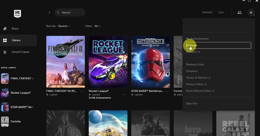Click the play icon under Final Fantasy VII
This screenshot has width=260, height=136.
pyautogui.click(x=47, y=95)
